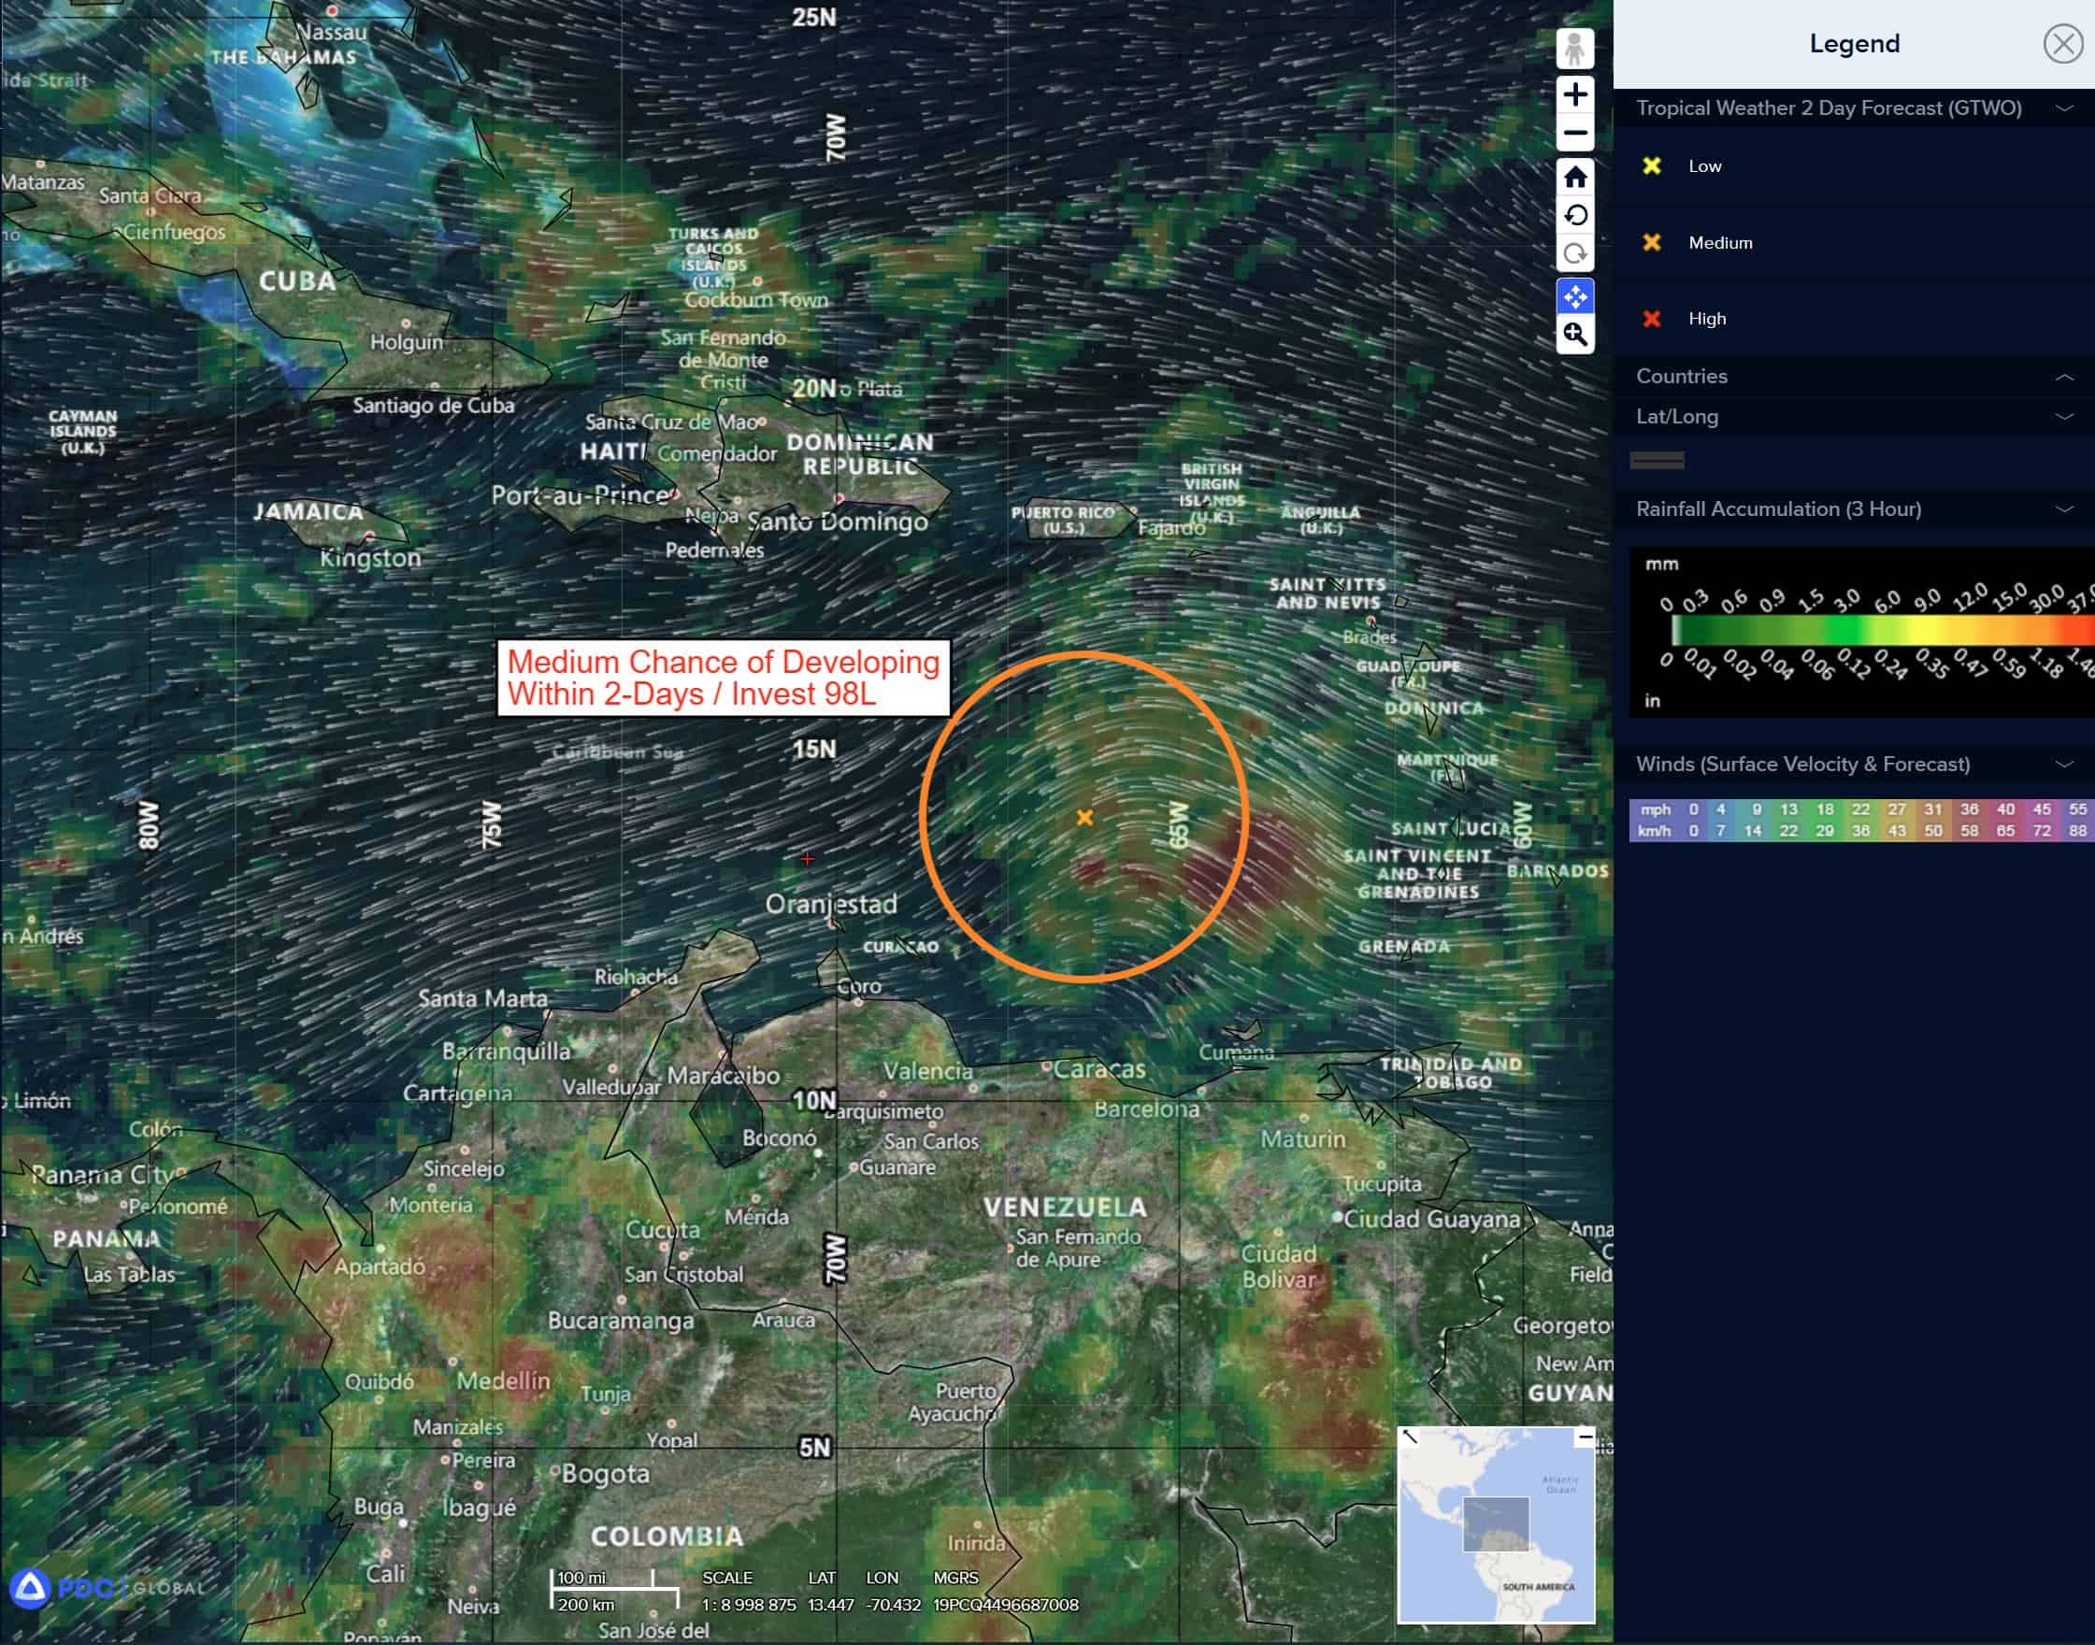
Task: Return map to home extent
Action: (1575, 178)
